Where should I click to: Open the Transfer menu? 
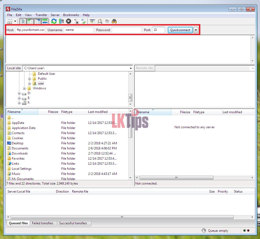41,15
